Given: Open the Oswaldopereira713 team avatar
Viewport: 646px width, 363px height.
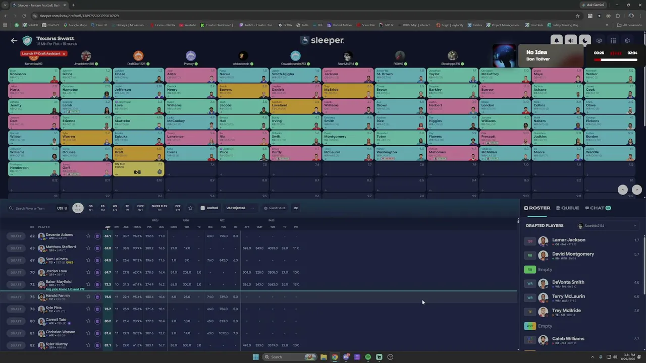Looking at the screenshot, I should coord(295,56).
